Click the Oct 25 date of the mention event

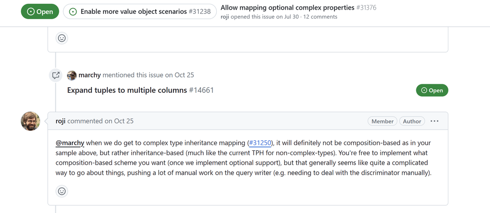coord(184,75)
